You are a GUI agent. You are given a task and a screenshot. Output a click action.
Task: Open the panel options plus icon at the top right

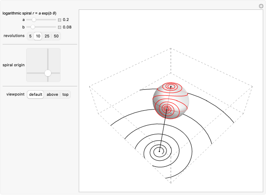(260, 6)
